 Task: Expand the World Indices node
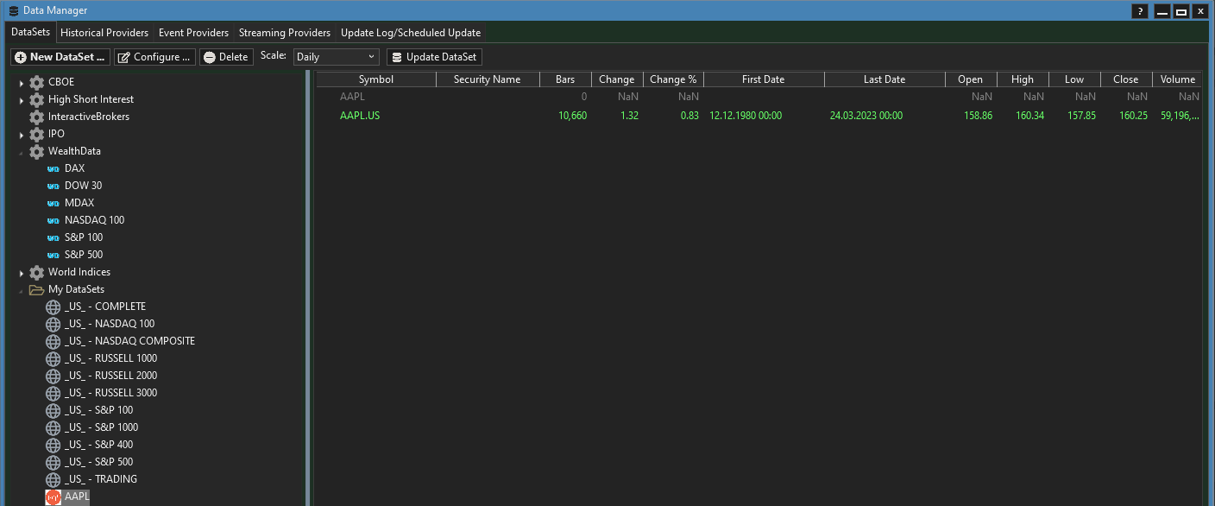click(22, 273)
